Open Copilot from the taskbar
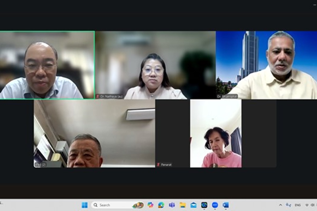317x211 pixels. [x=150, y=205]
